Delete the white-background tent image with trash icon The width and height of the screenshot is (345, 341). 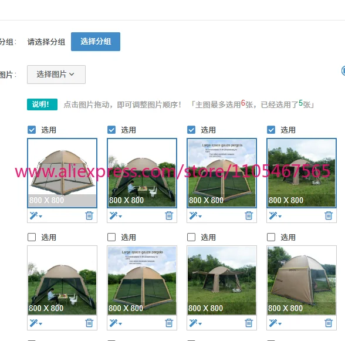pos(89,215)
